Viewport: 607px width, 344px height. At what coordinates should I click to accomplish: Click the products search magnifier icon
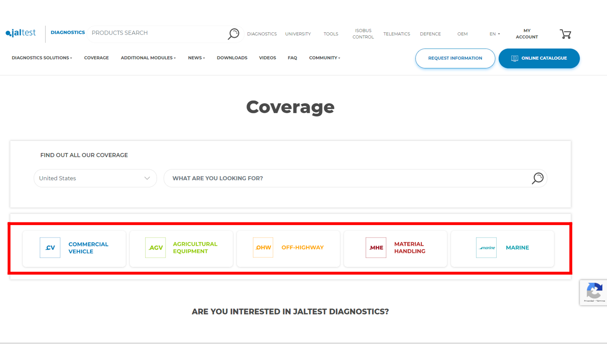(x=233, y=34)
